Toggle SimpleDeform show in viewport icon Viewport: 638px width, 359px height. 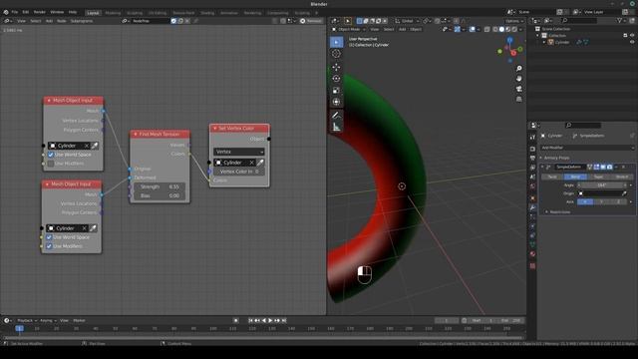(x=603, y=167)
